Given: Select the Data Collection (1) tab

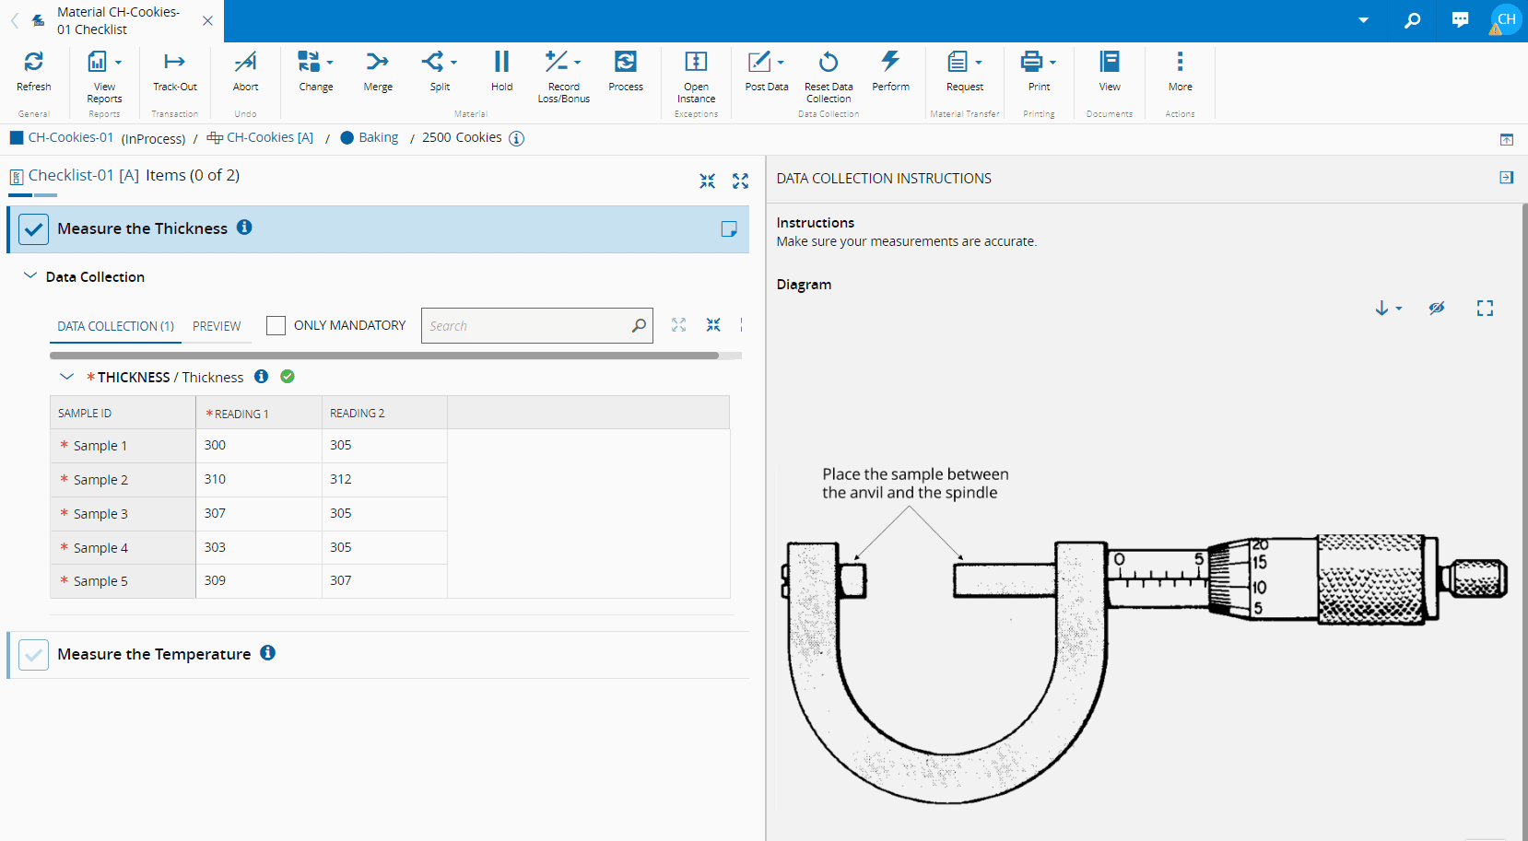Looking at the screenshot, I should 115,326.
